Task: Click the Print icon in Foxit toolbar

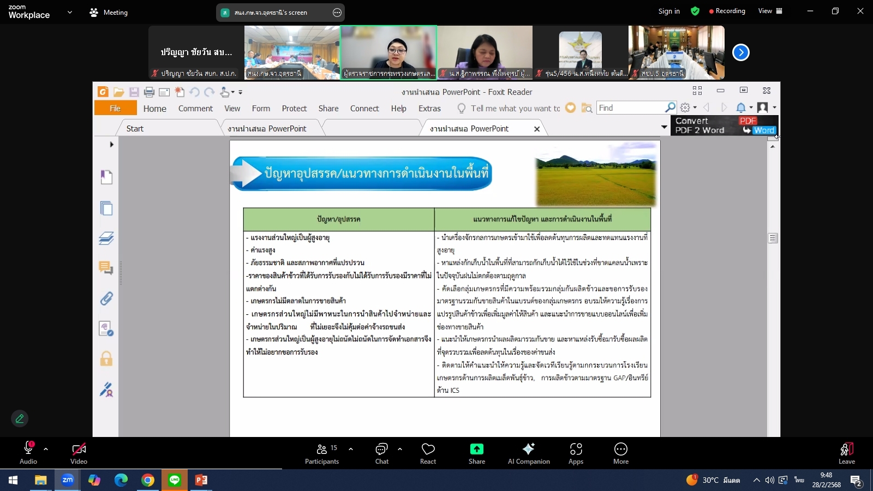Action: pos(149,92)
